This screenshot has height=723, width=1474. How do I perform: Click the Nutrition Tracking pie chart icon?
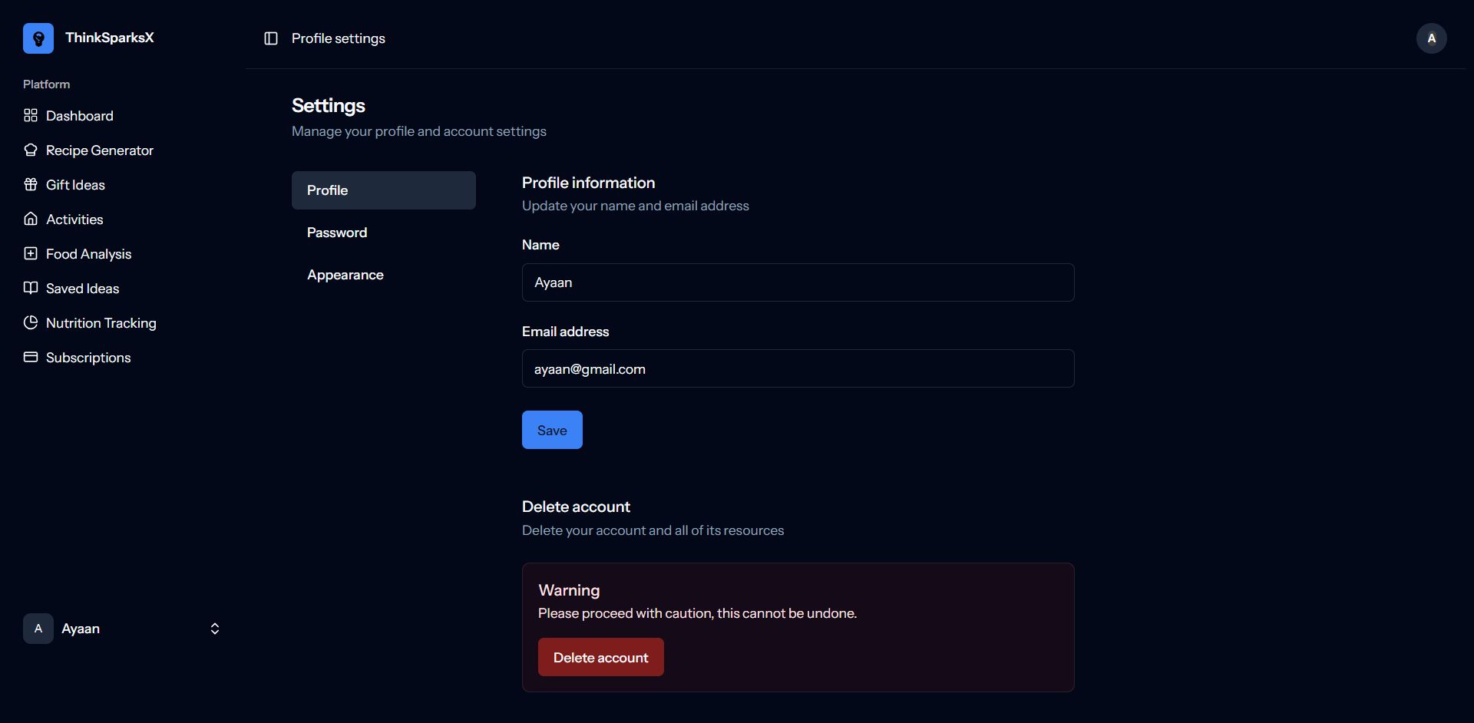tap(31, 322)
